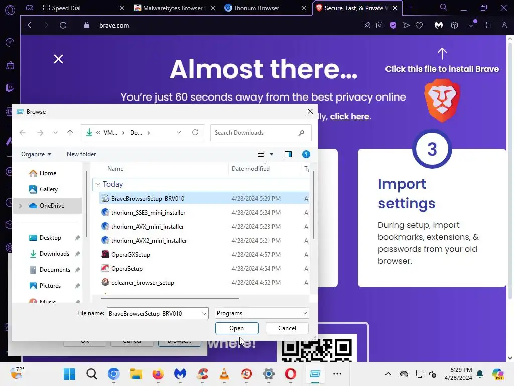Open a new tab with plus icon
Image resolution: width=514 pixels, height=386 pixels.
click(410, 7)
